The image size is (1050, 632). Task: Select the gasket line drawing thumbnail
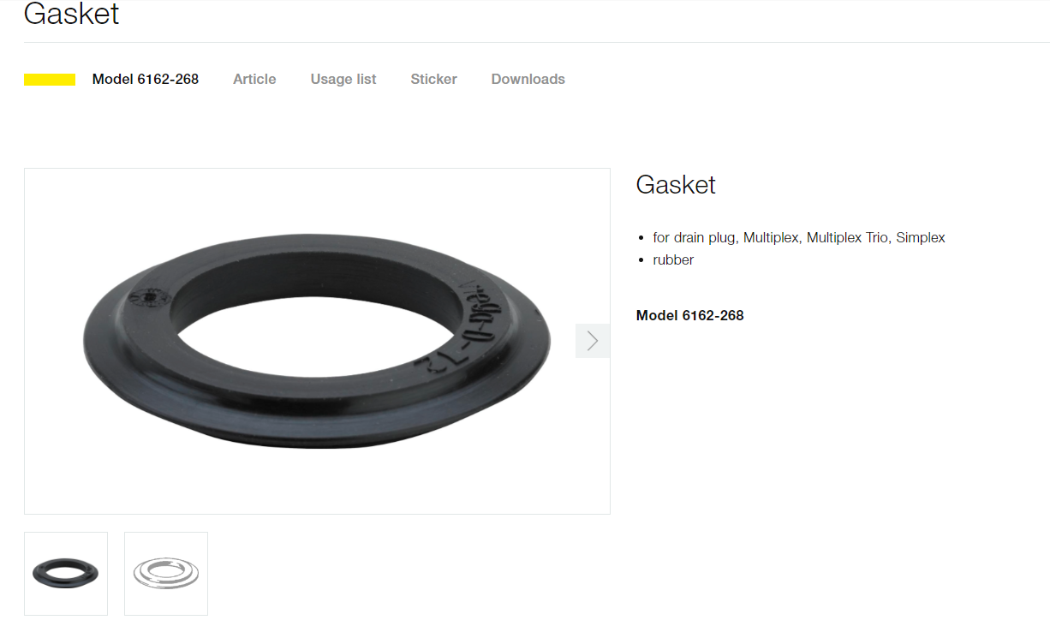(x=166, y=574)
